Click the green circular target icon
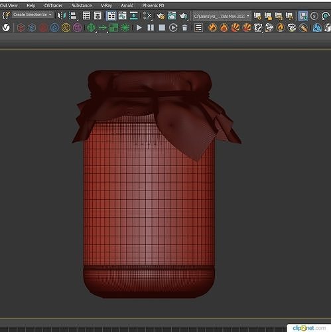 pos(91,28)
